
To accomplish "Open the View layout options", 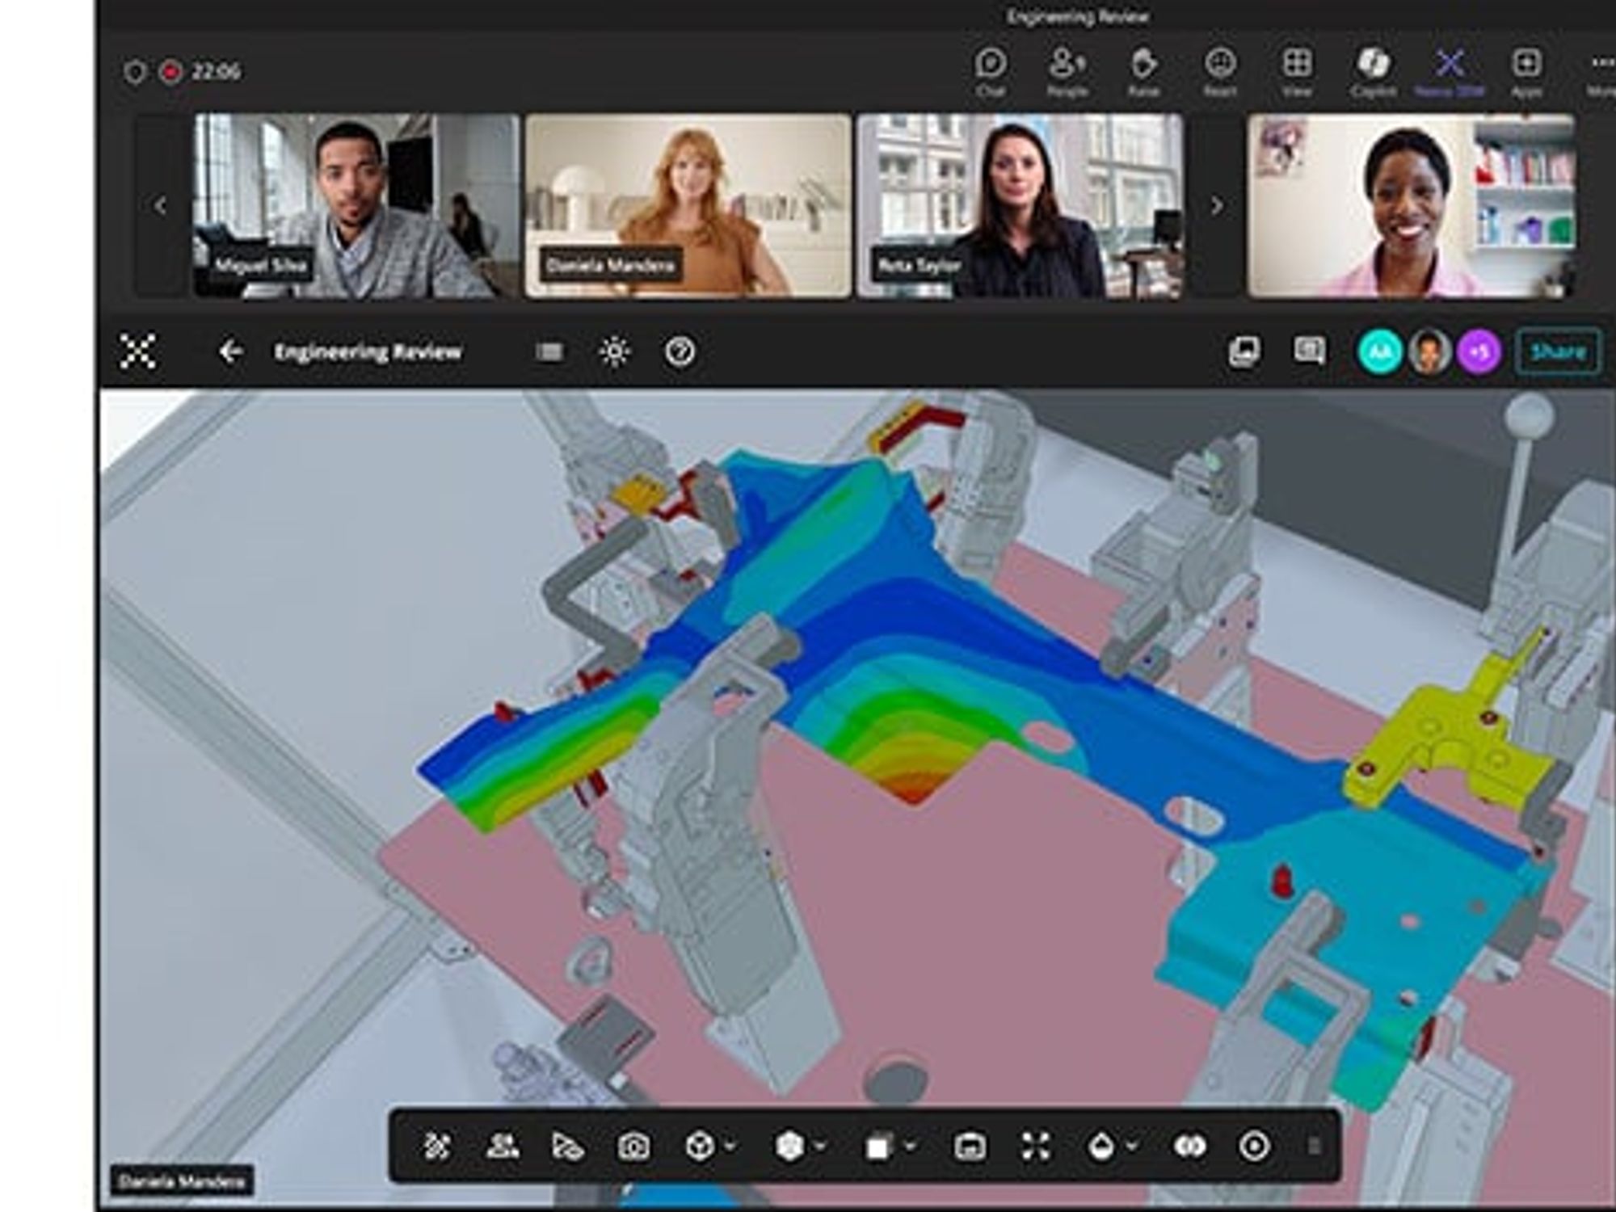I will pos(1297,71).
